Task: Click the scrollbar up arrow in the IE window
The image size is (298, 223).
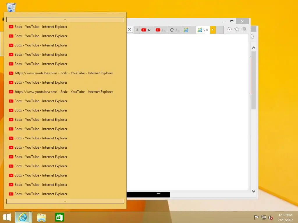Action: pyautogui.click(x=253, y=48)
